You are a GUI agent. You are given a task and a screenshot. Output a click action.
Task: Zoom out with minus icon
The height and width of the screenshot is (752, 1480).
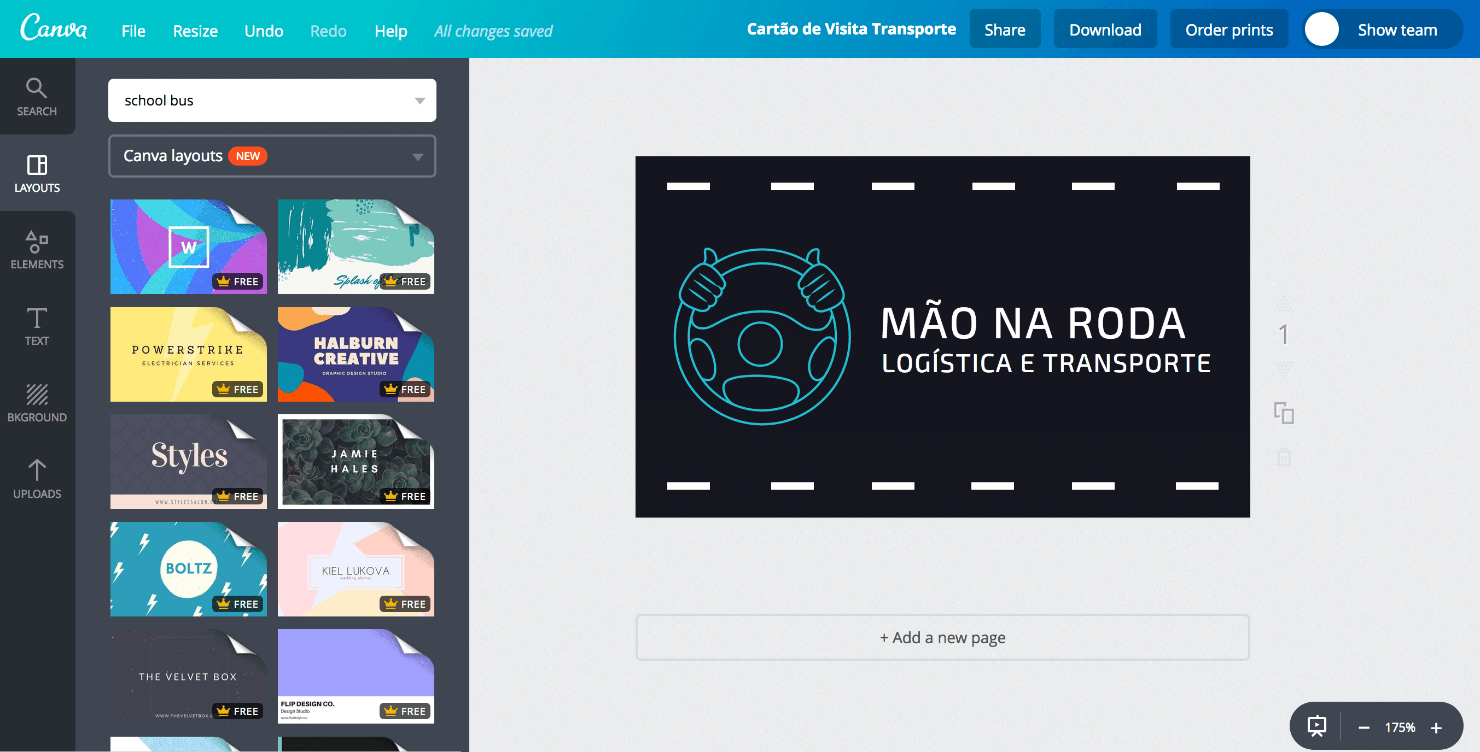(x=1364, y=728)
